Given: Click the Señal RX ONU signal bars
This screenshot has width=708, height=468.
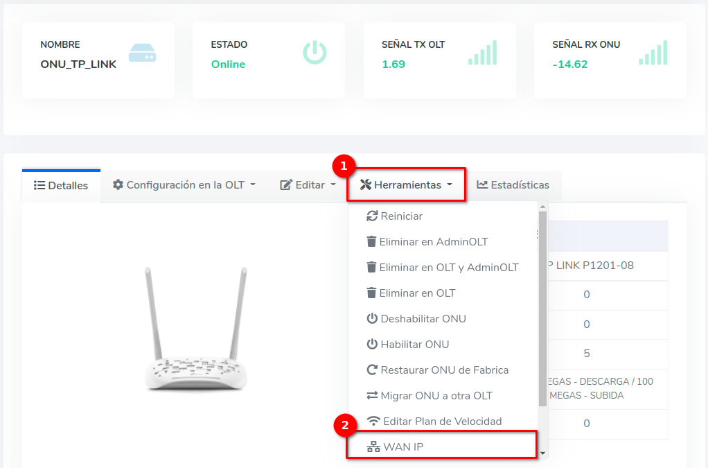Looking at the screenshot, I should click(653, 53).
